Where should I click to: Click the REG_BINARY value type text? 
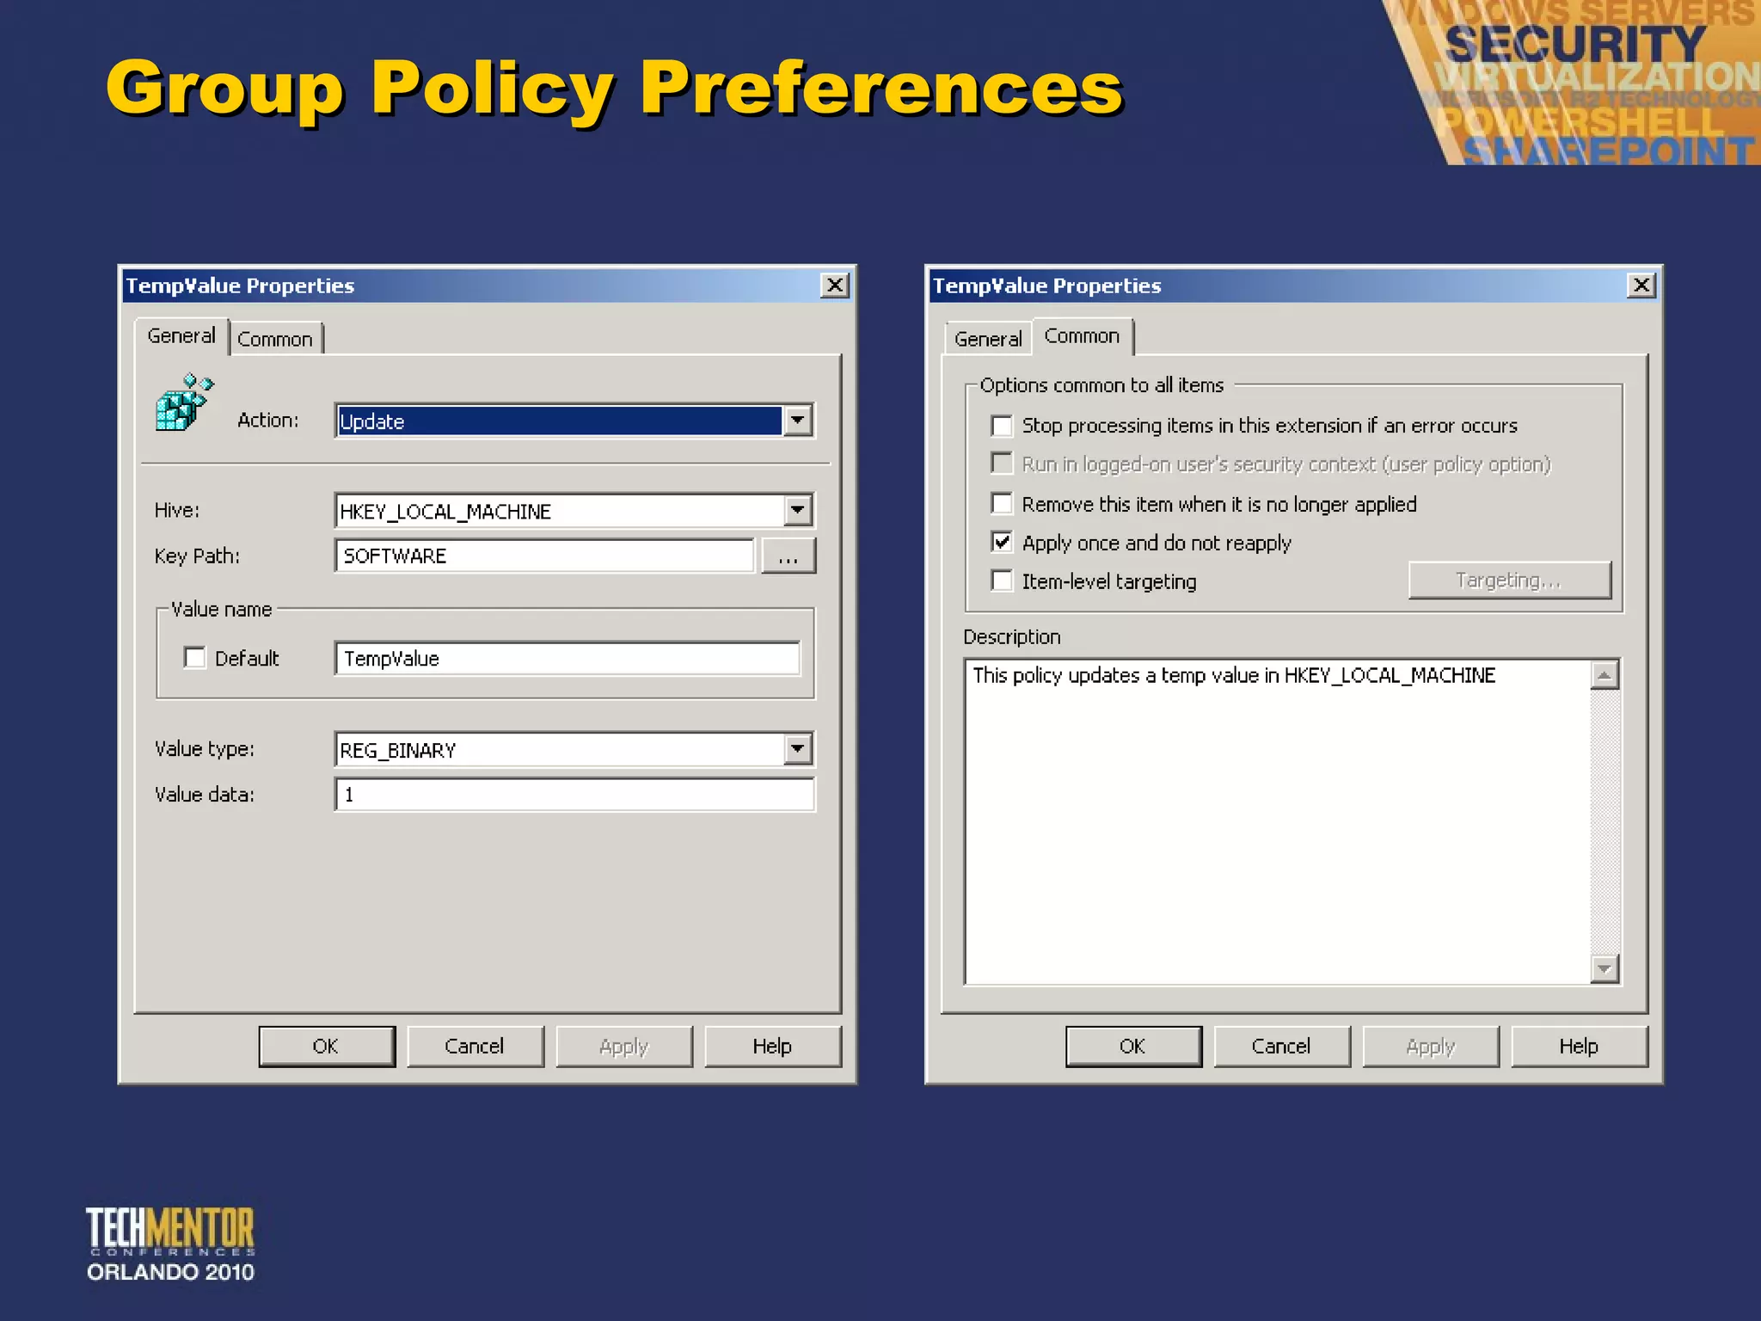coord(397,751)
